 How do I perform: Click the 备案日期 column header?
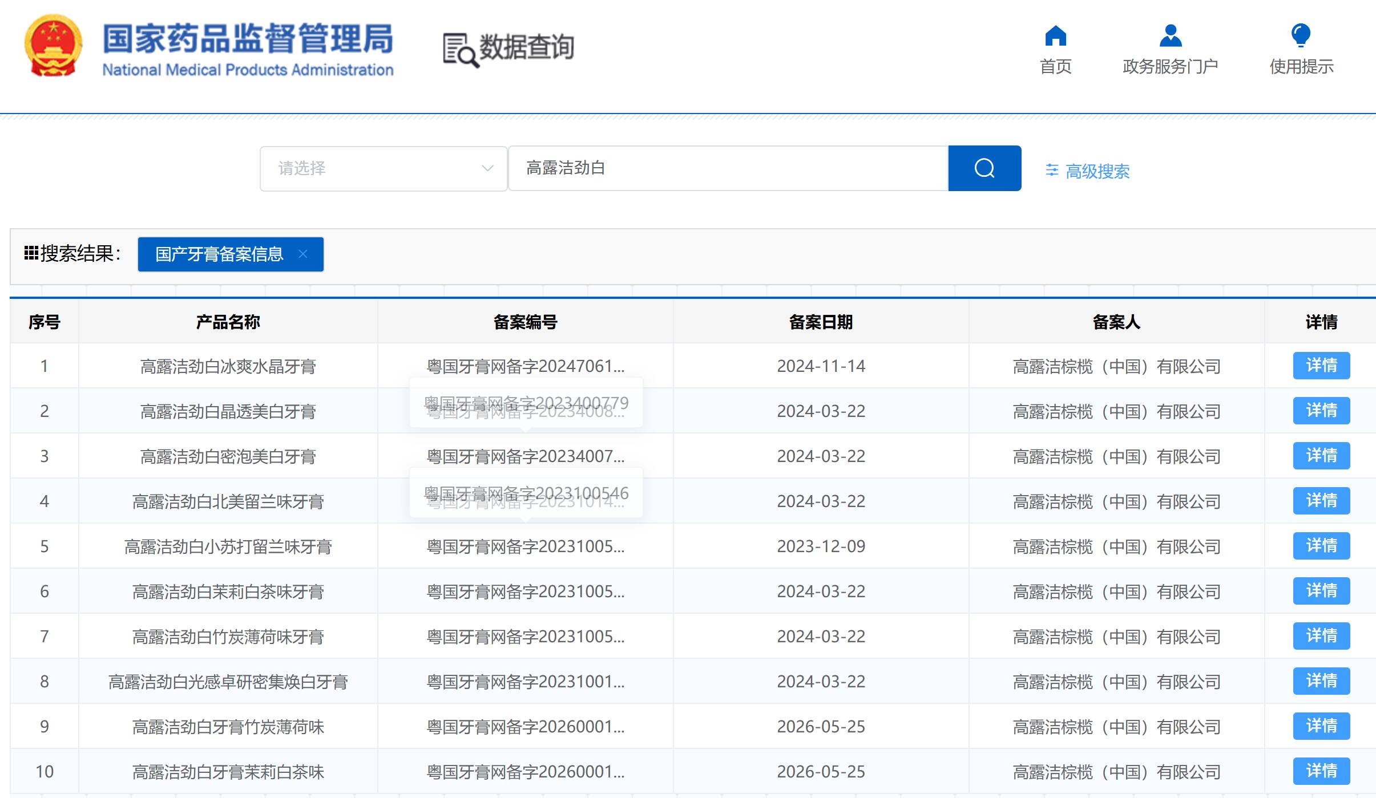[x=821, y=322]
